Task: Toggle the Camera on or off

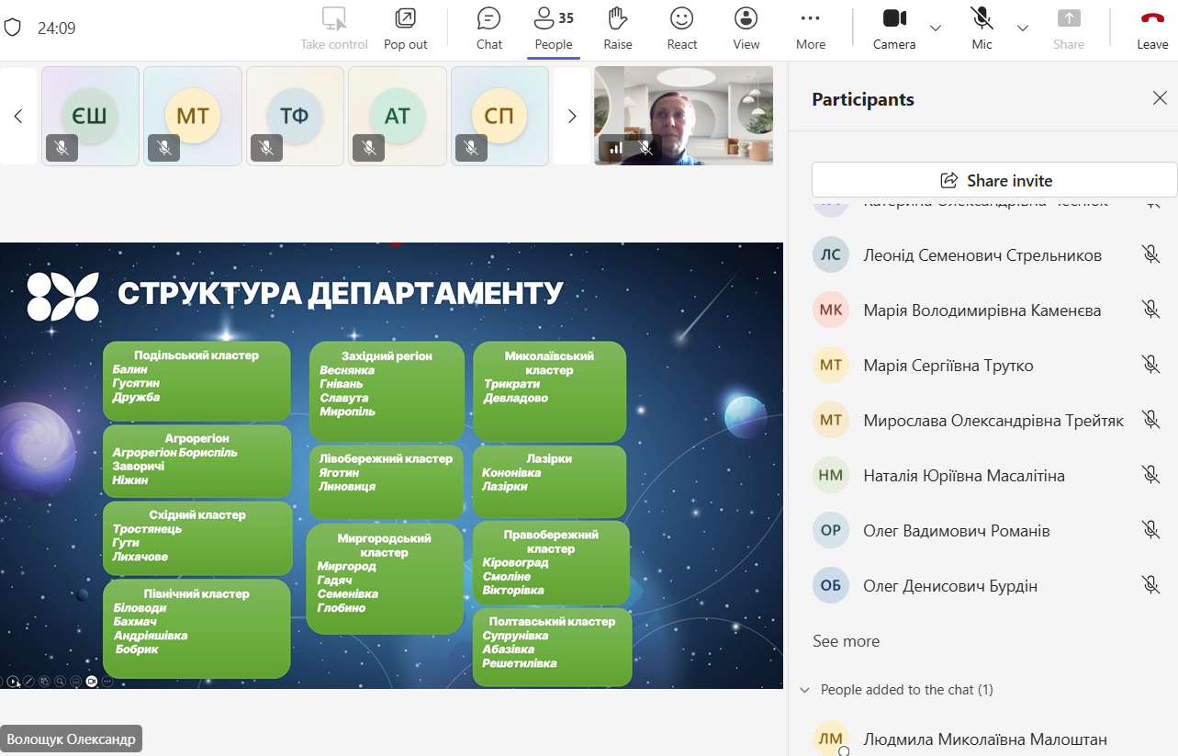Action: pyautogui.click(x=893, y=28)
